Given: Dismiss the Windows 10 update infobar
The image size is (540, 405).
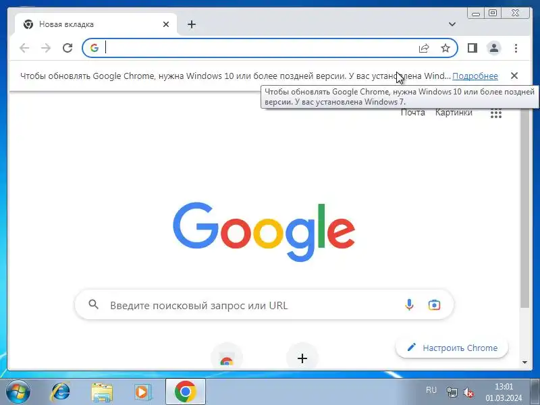Looking at the screenshot, I should (x=514, y=76).
